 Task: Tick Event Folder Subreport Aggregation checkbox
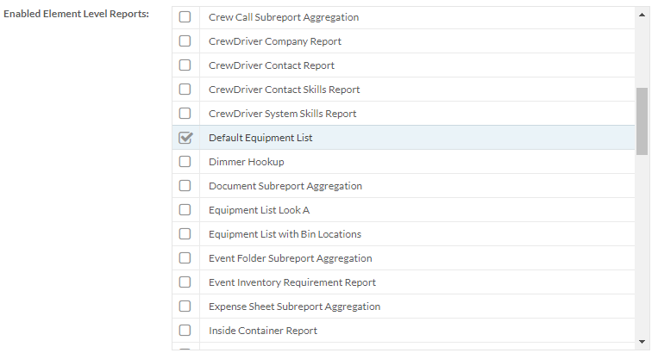click(x=185, y=258)
